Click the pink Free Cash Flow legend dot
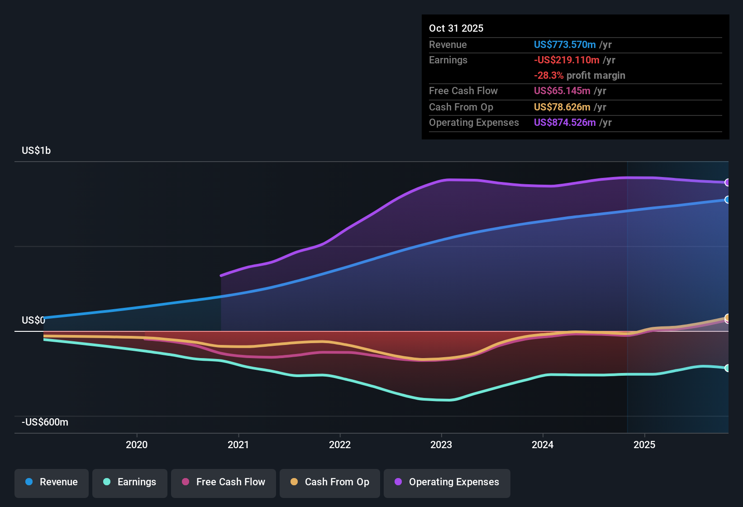The width and height of the screenshot is (743, 507). point(185,482)
